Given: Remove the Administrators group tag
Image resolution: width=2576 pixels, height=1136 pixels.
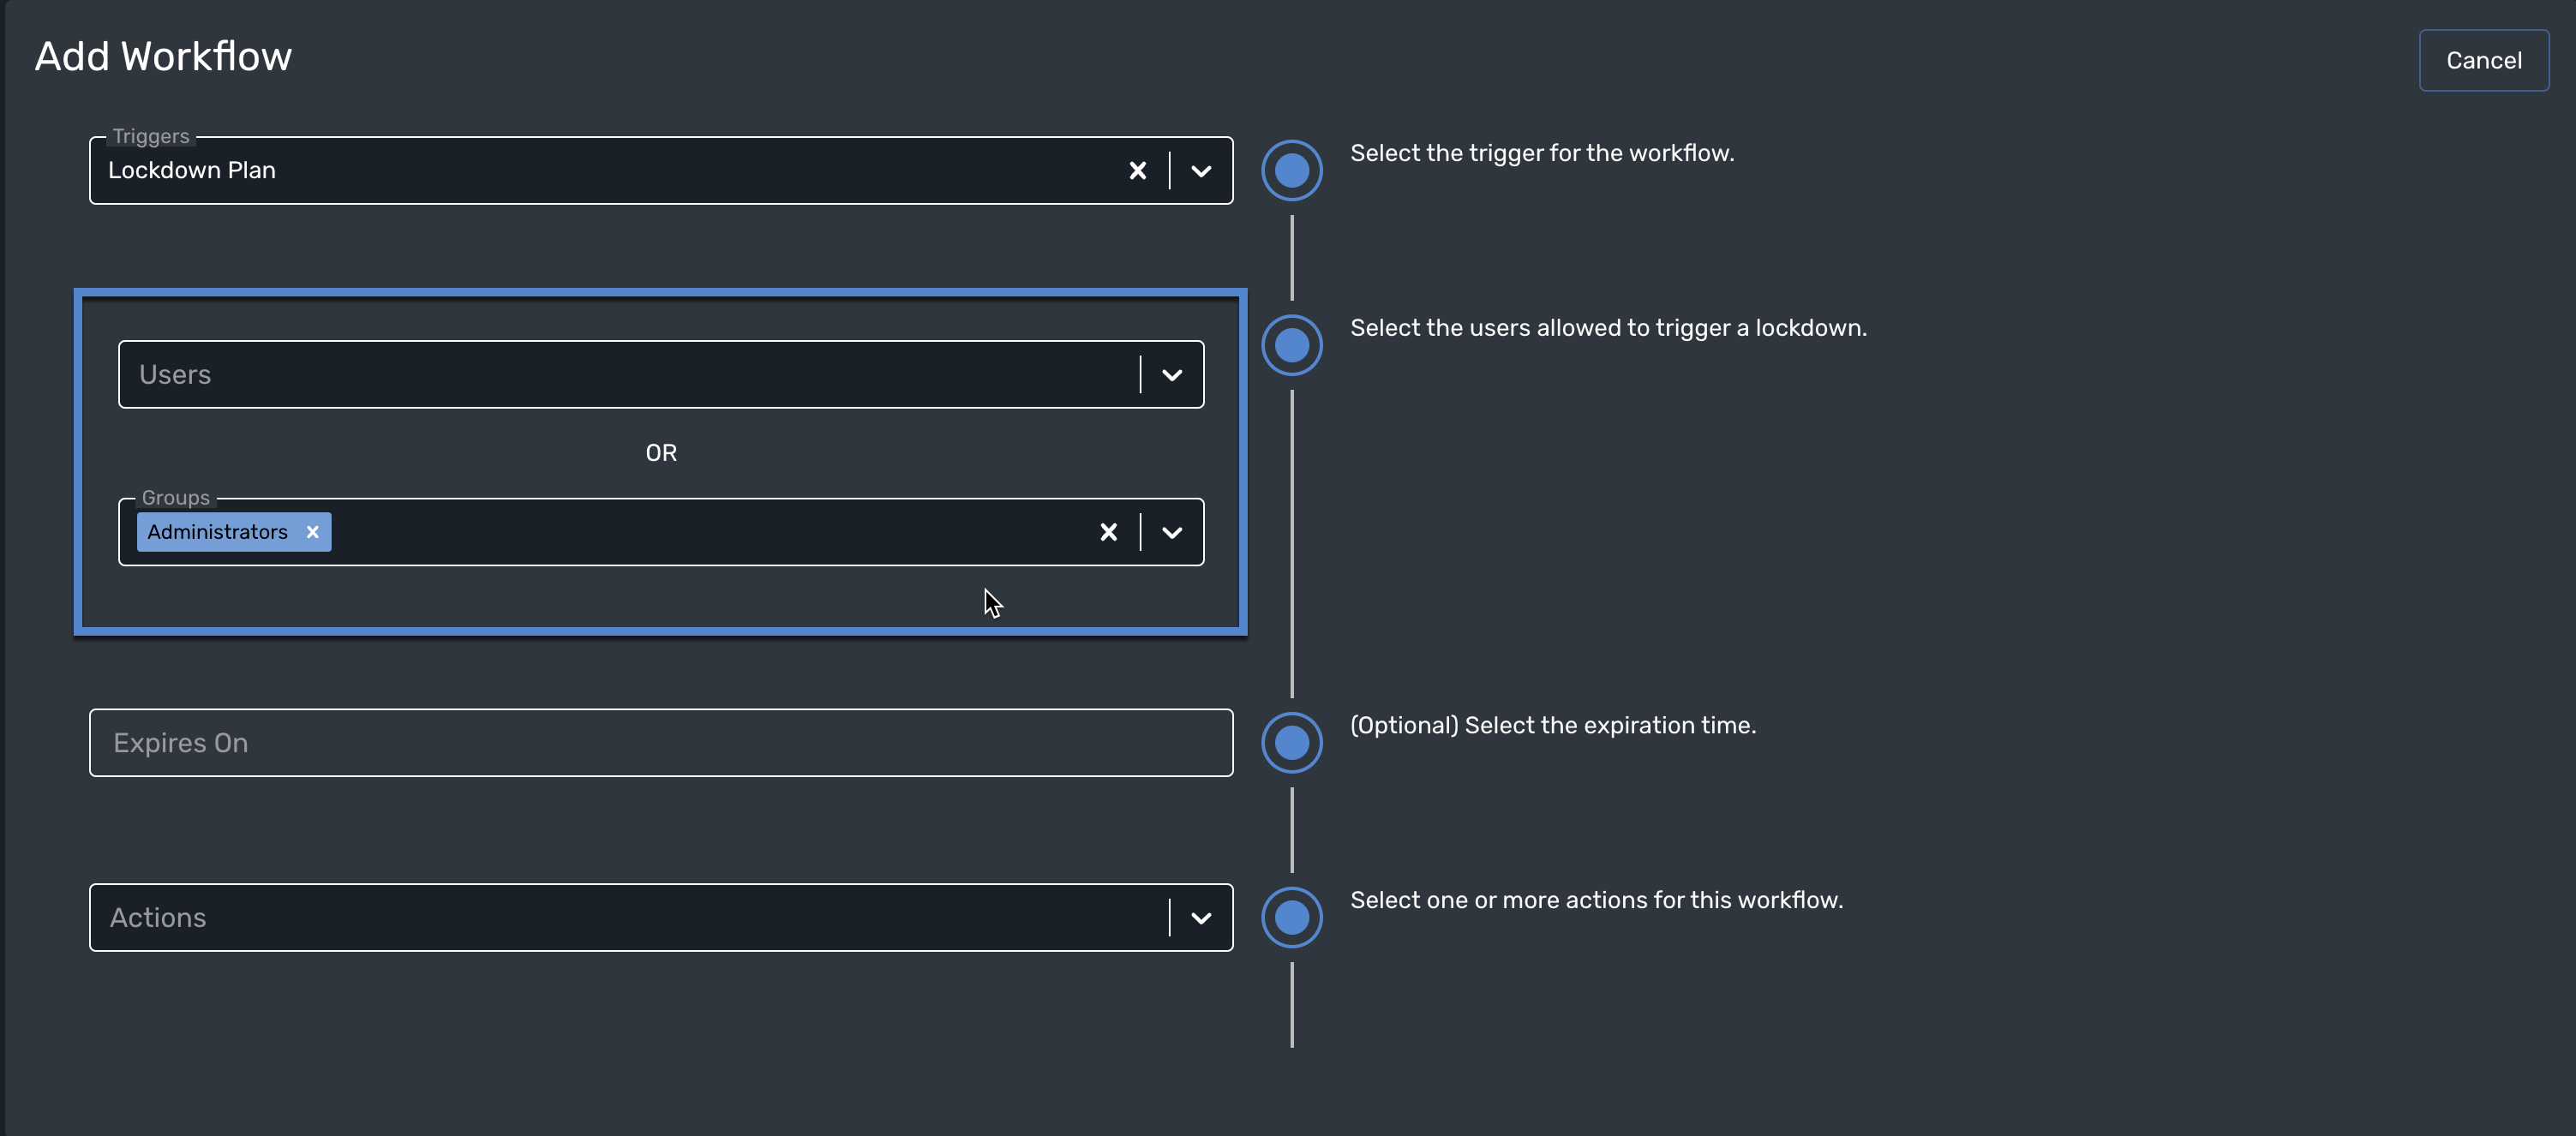Looking at the screenshot, I should pos(311,531).
